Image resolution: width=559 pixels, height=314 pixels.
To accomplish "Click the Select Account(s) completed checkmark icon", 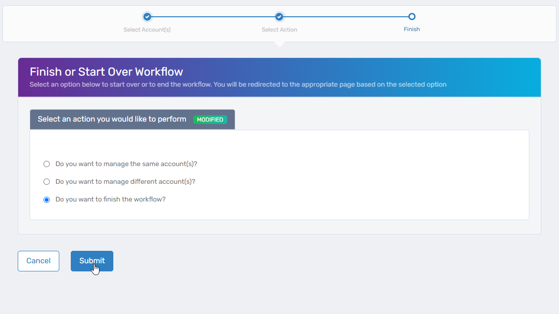I will coord(147,16).
